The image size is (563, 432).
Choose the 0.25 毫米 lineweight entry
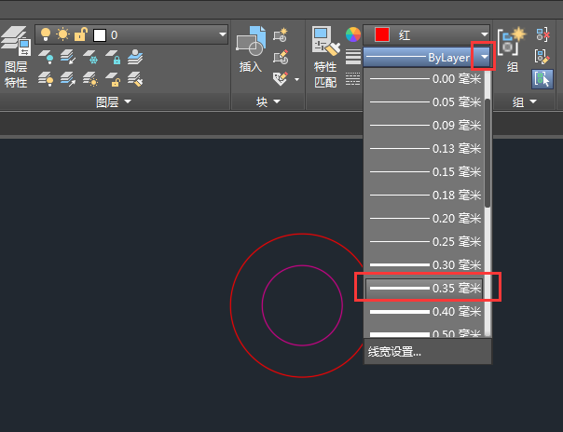click(x=424, y=242)
